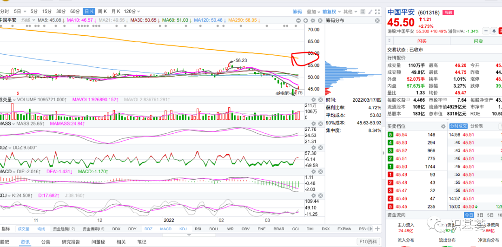Toggle the DDZ indicator tab
This screenshot has width=502, height=247.
tap(149, 229)
